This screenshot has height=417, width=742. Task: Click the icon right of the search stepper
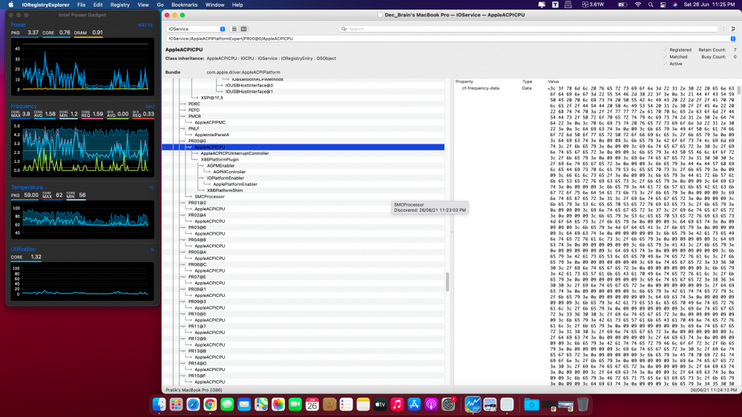[x=732, y=29]
